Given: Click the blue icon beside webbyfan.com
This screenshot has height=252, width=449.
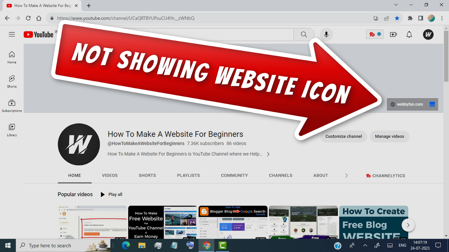Looking at the screenshot, I should point(432,104).
